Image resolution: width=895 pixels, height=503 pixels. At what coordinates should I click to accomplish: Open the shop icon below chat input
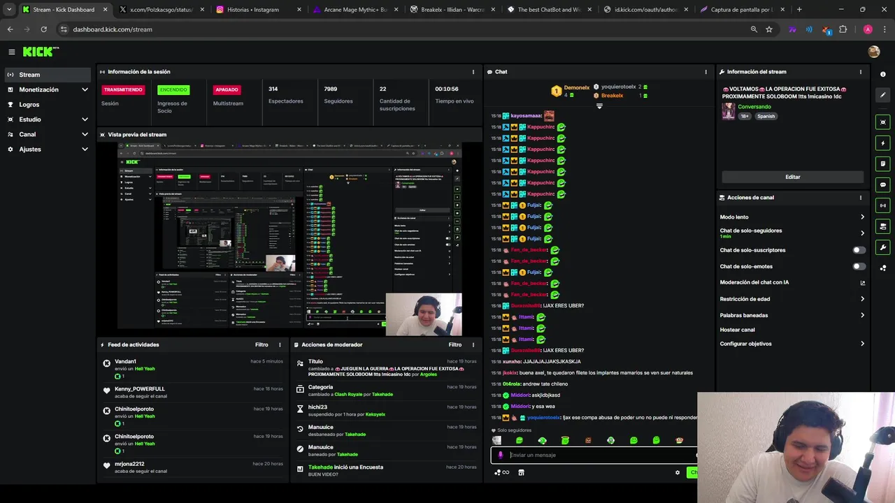[521, 472]
